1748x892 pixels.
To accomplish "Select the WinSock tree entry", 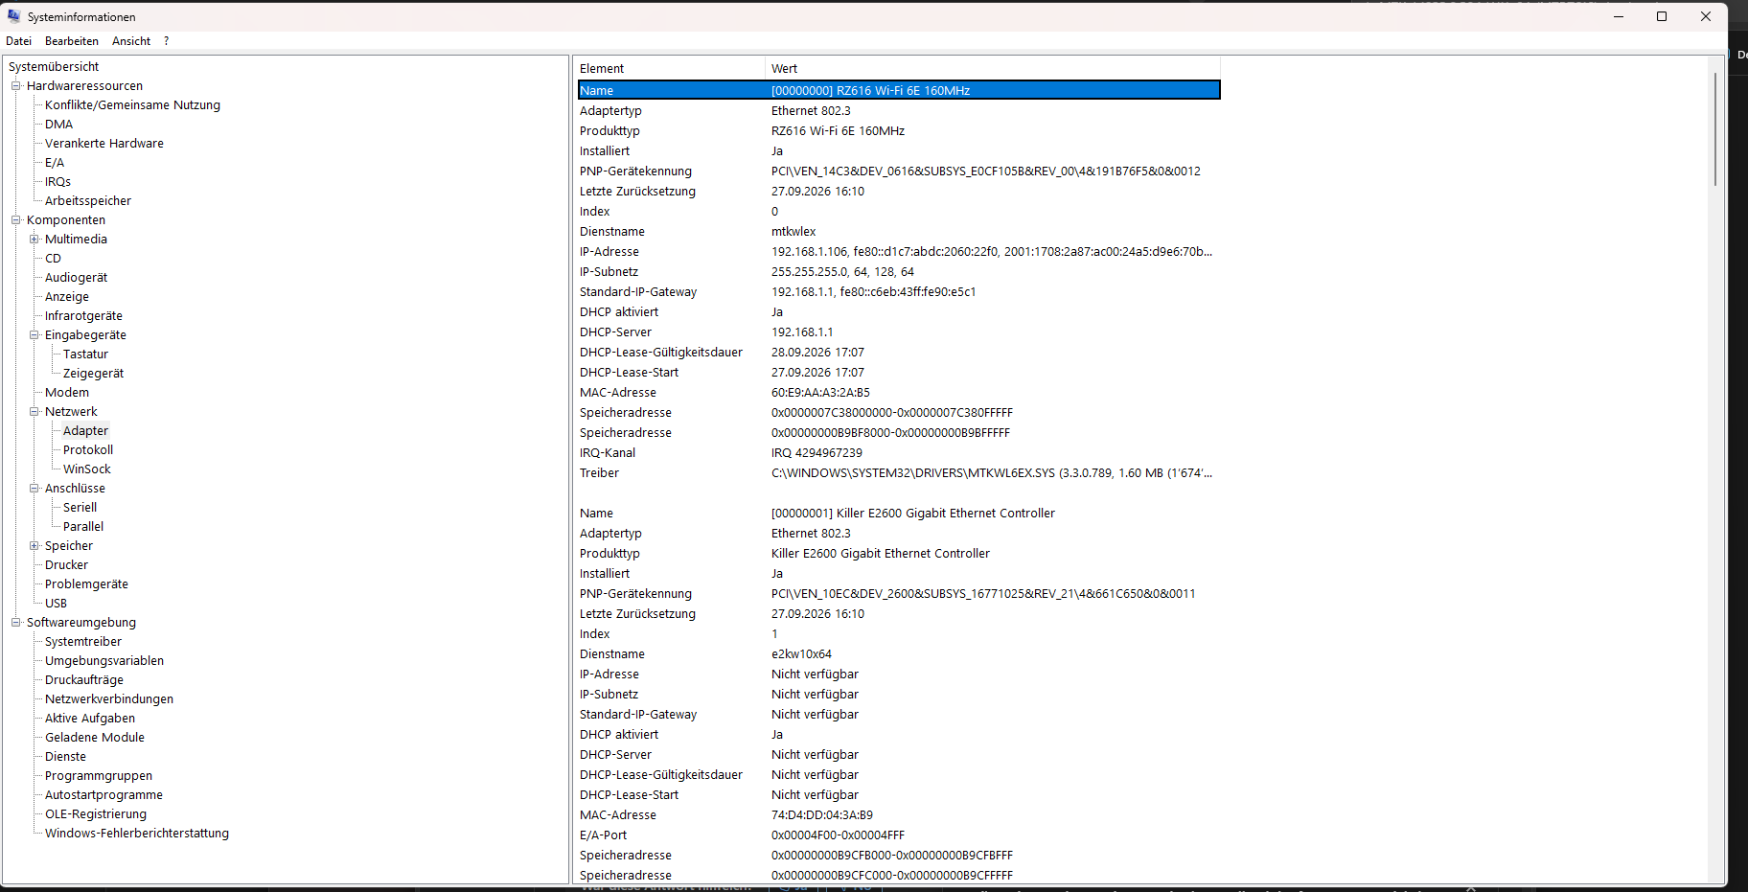I will pos(87,469).
